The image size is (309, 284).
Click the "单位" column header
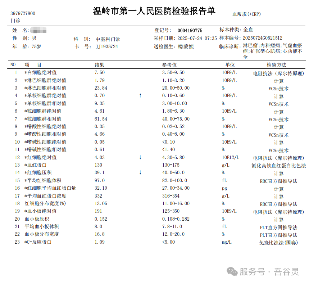[230, 65]
